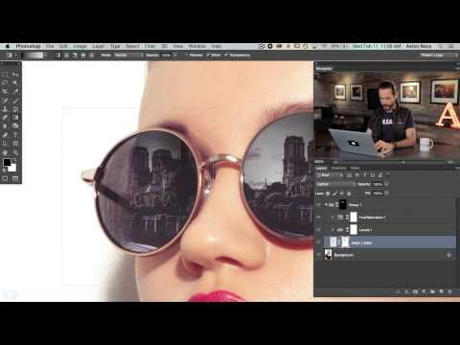Viewport: 460px width, 345px height.
Task: Select the Rectangle shape tool
Action: pos(15,144)
